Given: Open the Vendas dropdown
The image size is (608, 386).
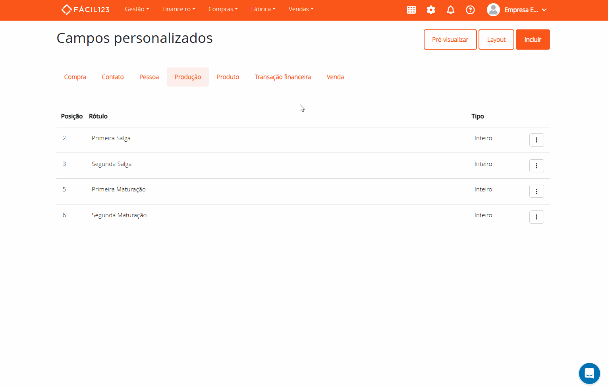Looking at the screenshot, I should click(301, 9).
